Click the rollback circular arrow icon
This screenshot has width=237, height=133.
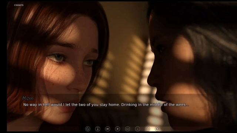pyautogui.click(x=88, y=129)
